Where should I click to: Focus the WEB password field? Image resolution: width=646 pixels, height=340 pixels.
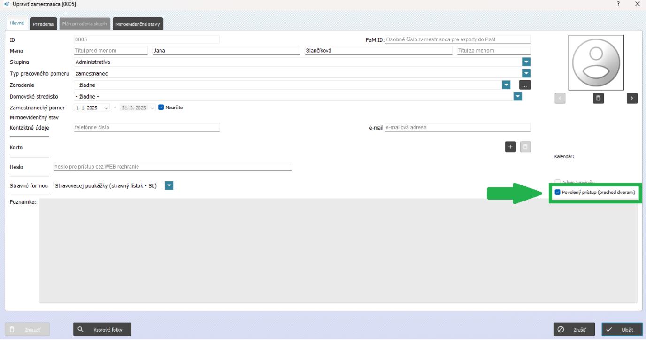coord(173,167)
